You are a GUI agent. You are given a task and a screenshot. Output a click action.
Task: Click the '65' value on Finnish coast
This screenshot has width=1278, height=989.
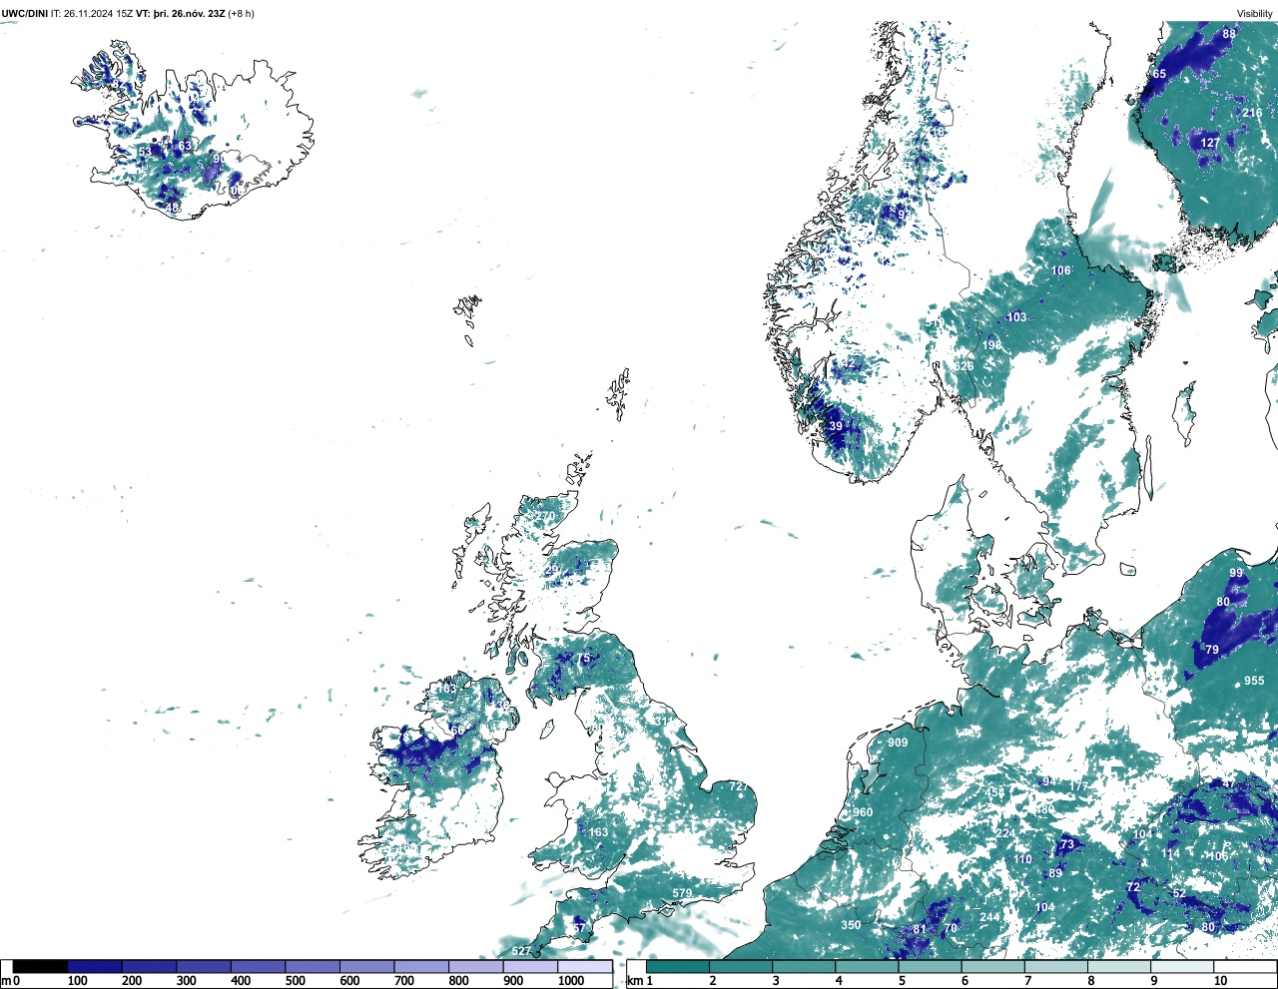pos(1159,74)
